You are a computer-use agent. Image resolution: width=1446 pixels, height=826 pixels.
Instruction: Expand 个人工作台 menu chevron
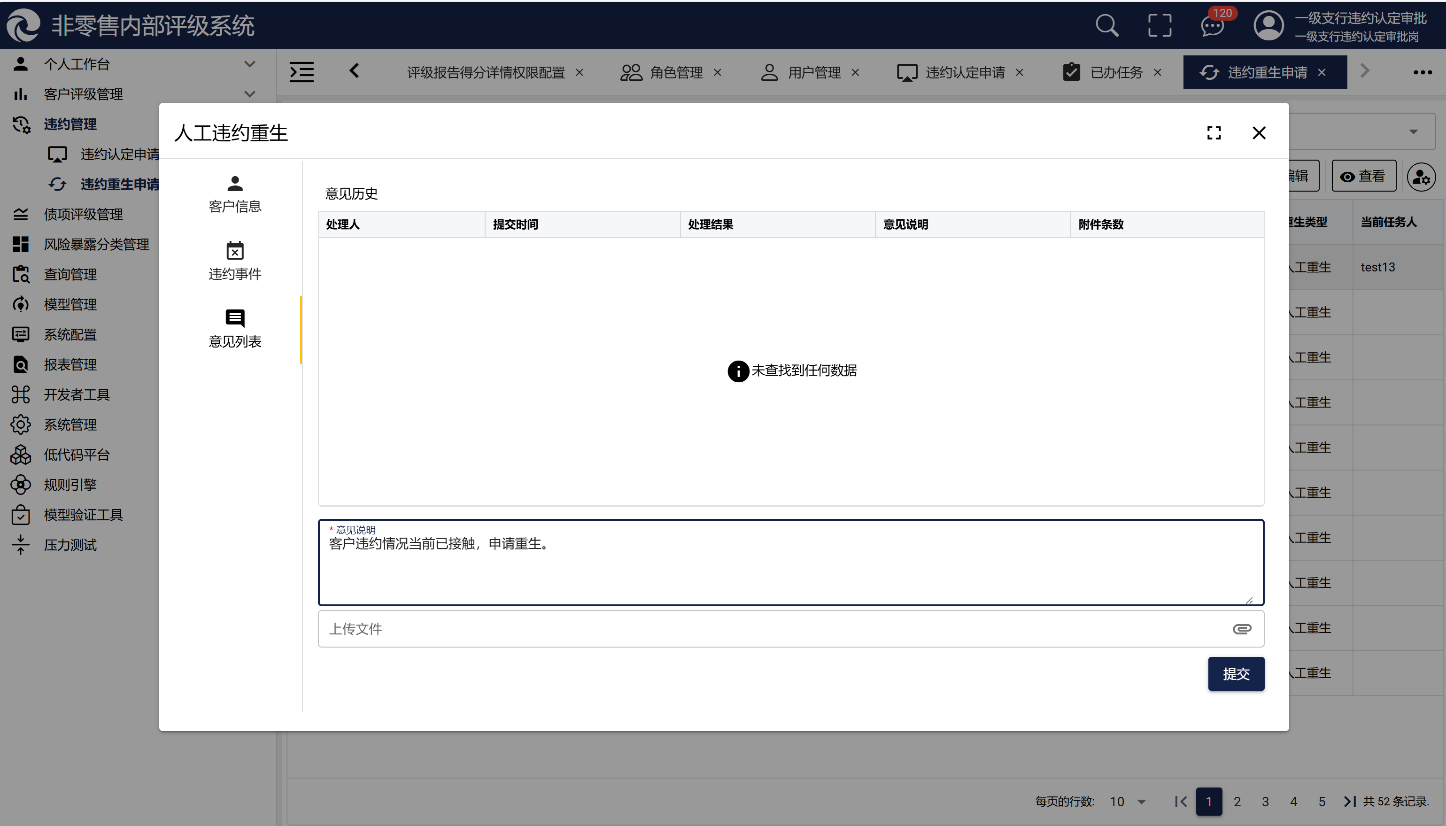click(x=249, y=64)
